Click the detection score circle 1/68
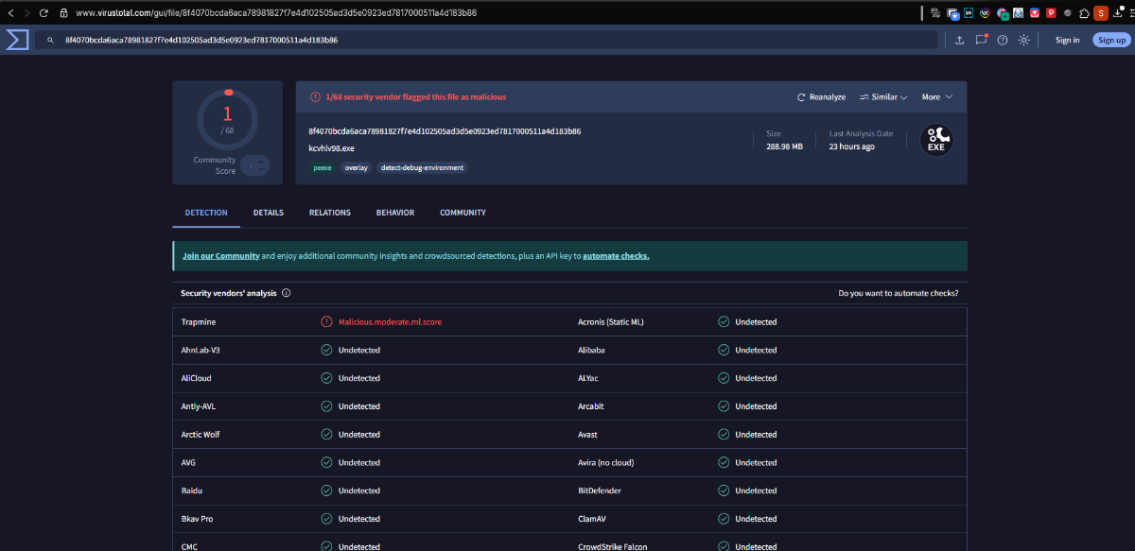The height and width of the screenshot is (551, 1135). 227,119
